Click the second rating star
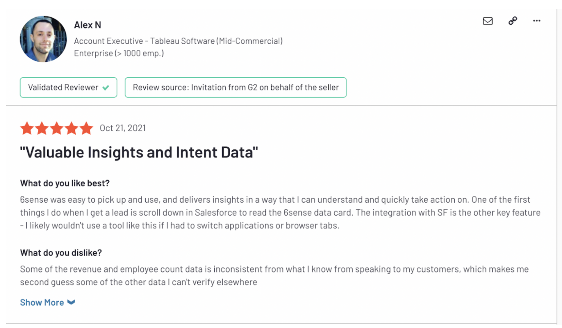 point(42,128)
